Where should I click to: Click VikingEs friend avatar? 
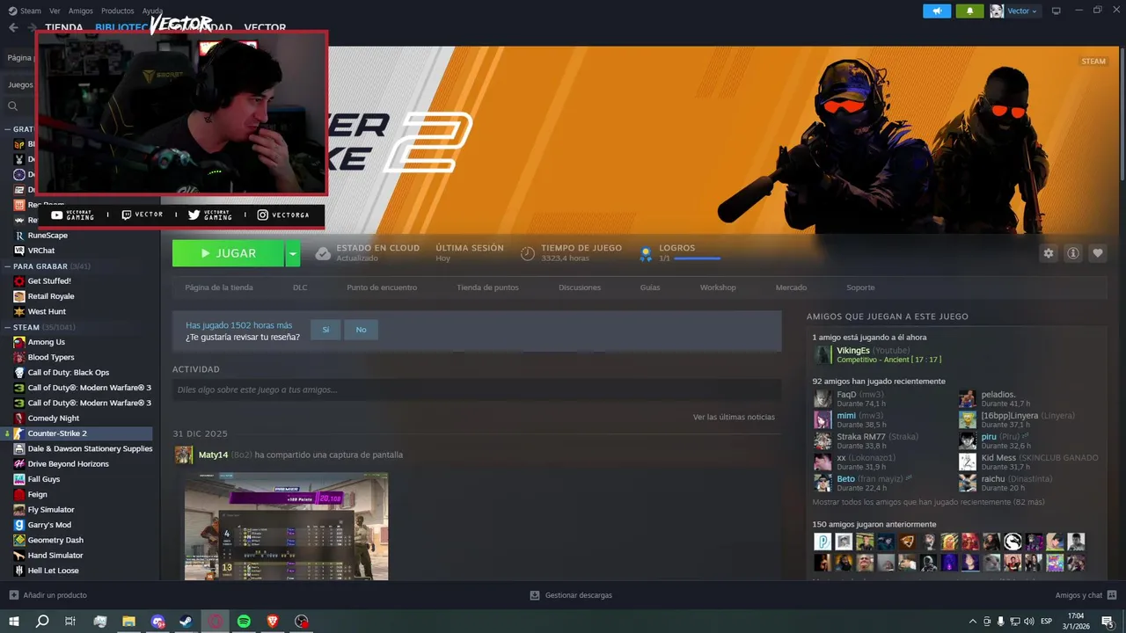tap(823, 354)
